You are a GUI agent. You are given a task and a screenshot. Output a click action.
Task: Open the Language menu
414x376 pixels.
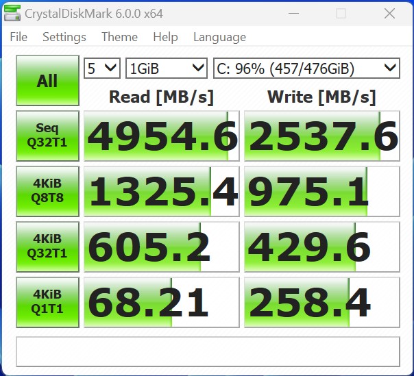(219, 37)
